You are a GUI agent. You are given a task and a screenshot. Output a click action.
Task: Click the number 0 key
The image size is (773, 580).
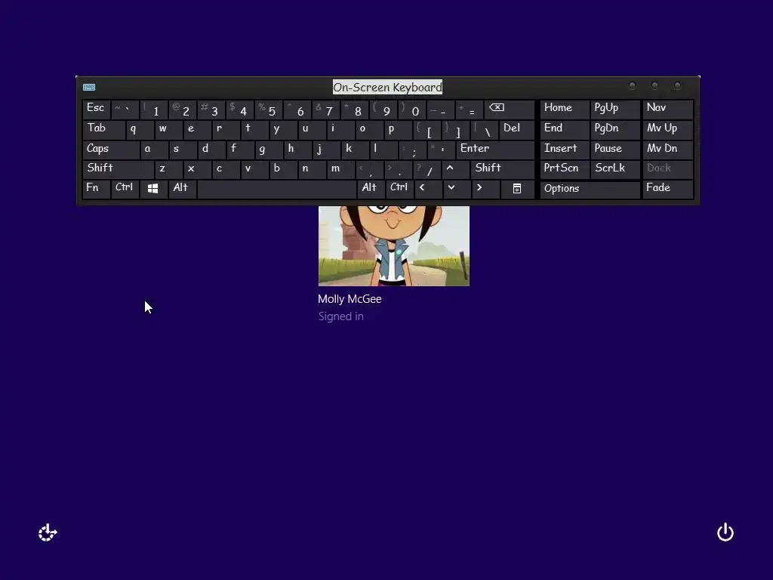(411, 110)
